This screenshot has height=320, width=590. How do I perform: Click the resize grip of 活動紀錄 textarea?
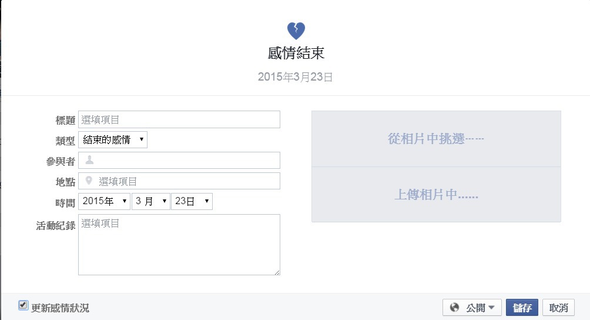[277, 272]
